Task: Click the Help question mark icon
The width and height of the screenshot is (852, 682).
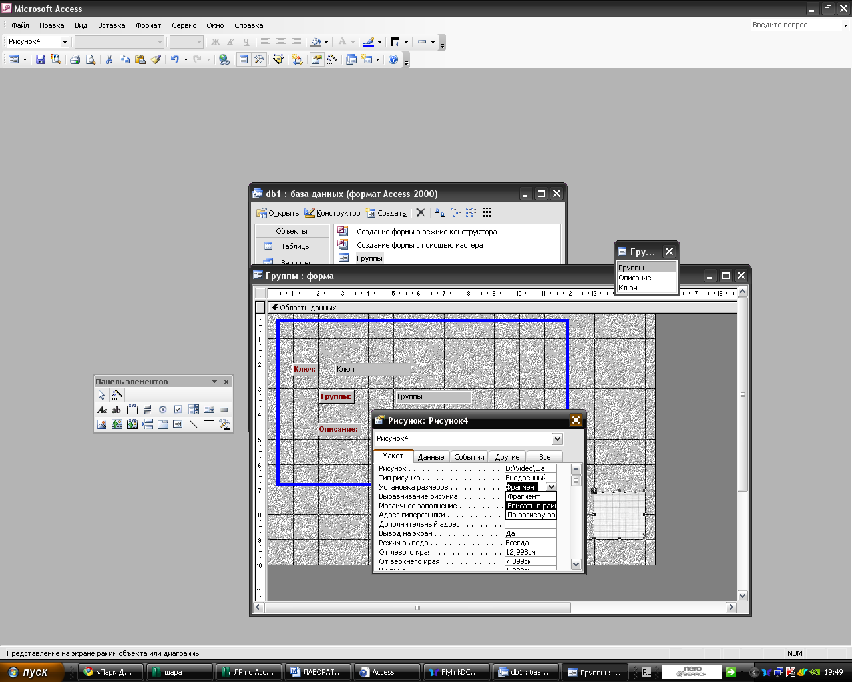Action: (393, 59)
